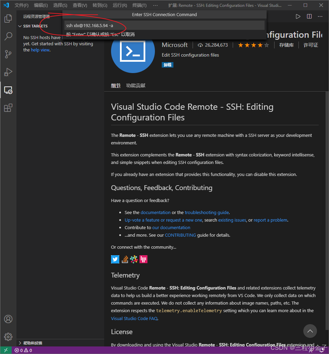The height and width of the screenshot is (354, 329).
Task: Open Run and Debug view icon
Action: [8, 72]
